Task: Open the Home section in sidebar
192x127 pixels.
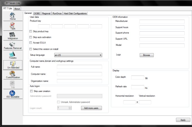Action: pyautogui.click(x=12, y=16)
